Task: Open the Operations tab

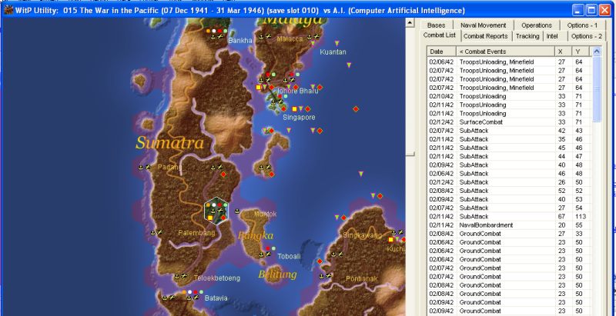Action: click(x=537, y=25)
